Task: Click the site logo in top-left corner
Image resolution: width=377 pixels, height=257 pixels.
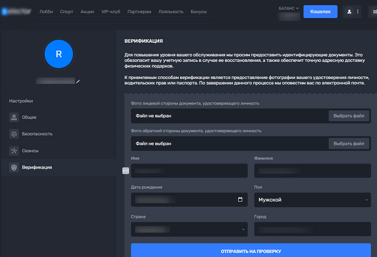Action: click(x=16, y=11)
